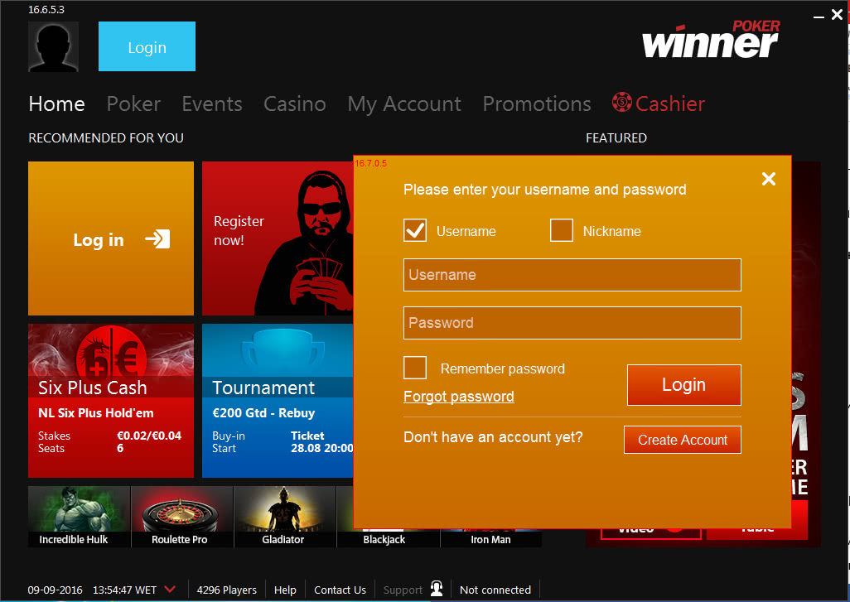Click the 4296 Players count

[x=227, y=590]
